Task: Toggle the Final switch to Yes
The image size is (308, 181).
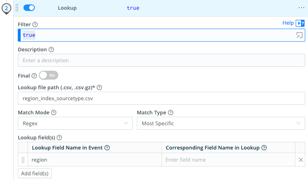Action: pos(49,75)
